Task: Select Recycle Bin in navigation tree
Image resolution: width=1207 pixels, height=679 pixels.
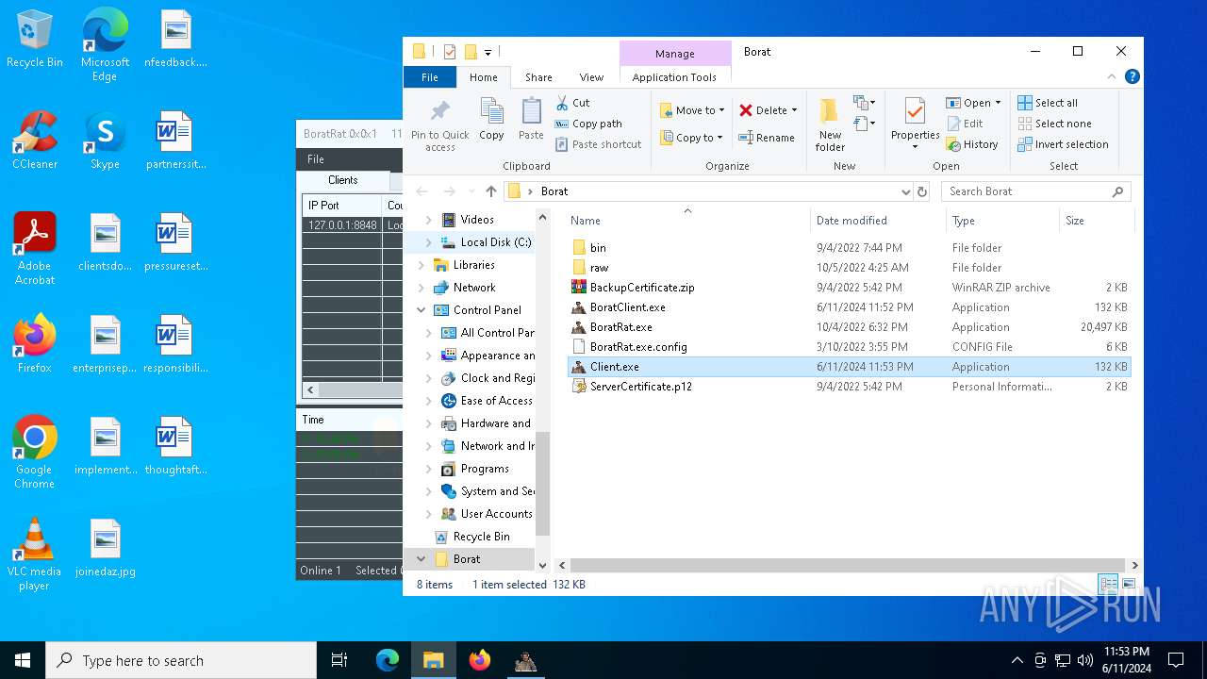Action: click(481, 537)
